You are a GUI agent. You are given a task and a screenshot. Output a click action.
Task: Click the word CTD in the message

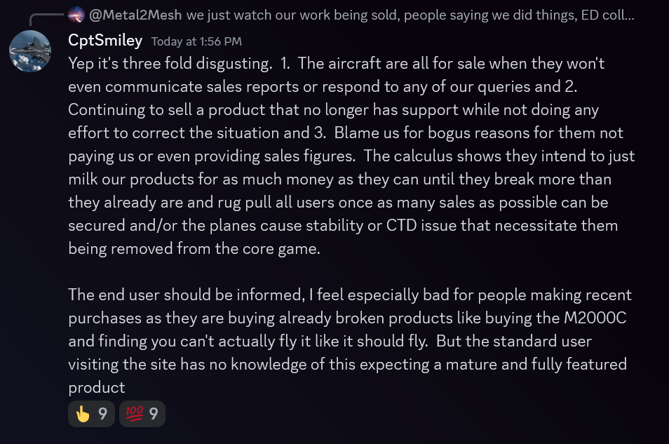coord(401,225)
